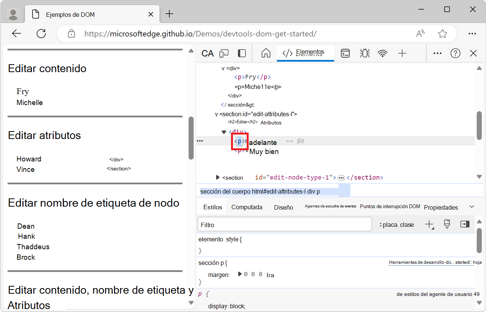Open the DevTools home panel icon
This screenshot has height=312, width=486.
click(265, 53)
